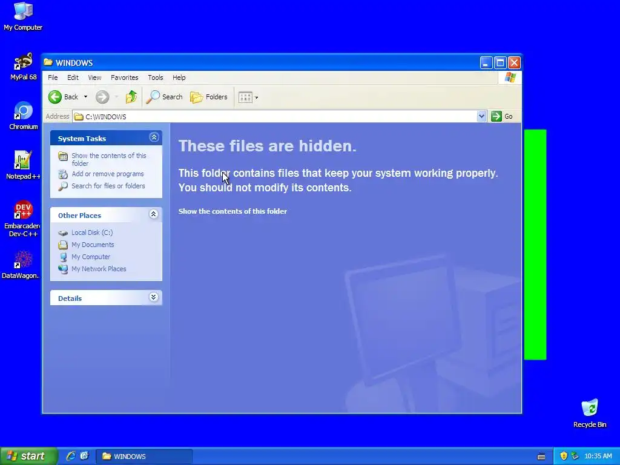The width and height of the screenshot is (620, 465).
Task: Expand the address bar dropdown
Action: (x=481, y=116)
